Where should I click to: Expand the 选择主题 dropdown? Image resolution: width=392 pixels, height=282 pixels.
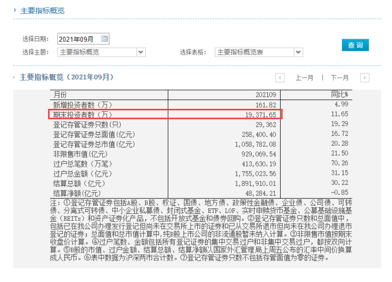tap(141, 52)
